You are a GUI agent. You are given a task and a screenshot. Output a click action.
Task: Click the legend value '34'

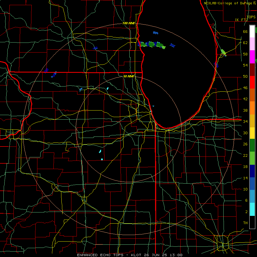click(x=245, y=122)
